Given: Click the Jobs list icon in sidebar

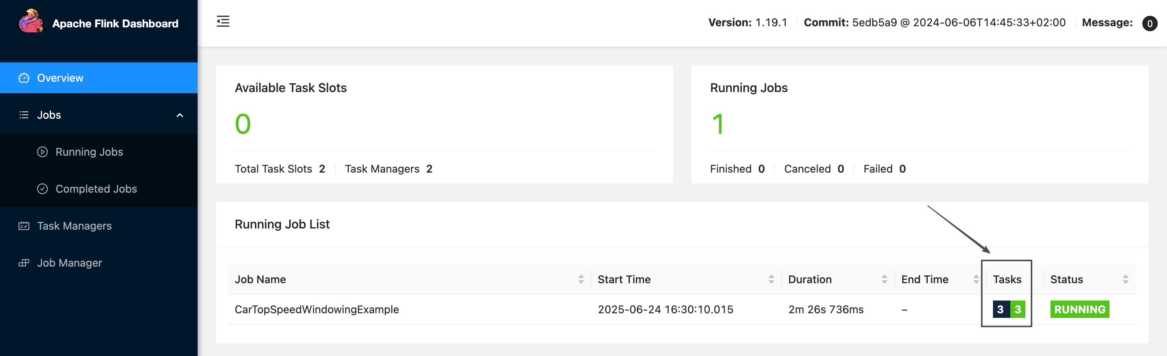Looking at the screenshot, I should tap(24, 115).
